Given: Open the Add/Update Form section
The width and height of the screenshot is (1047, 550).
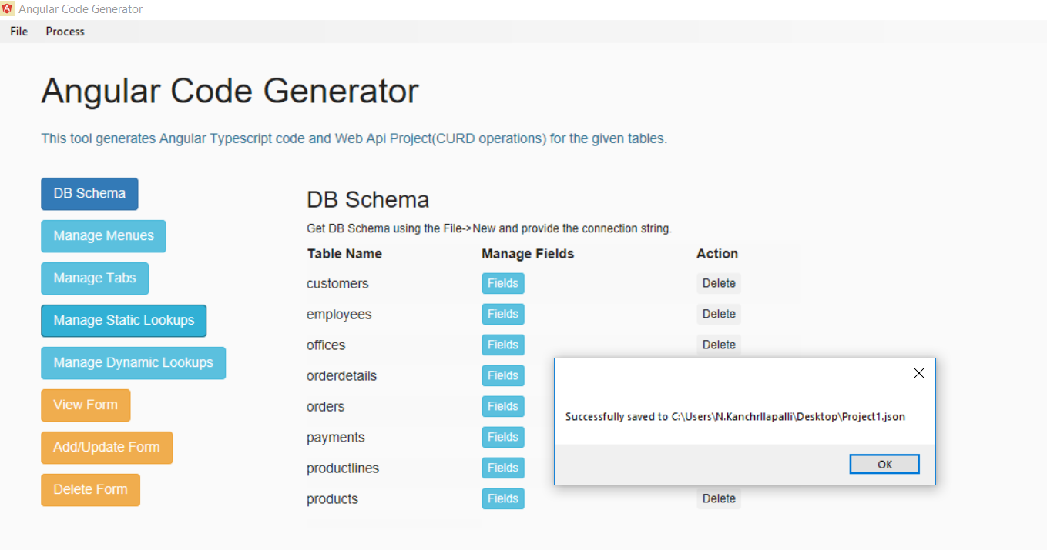Looking at the screenshot, I should click(106, 448).
